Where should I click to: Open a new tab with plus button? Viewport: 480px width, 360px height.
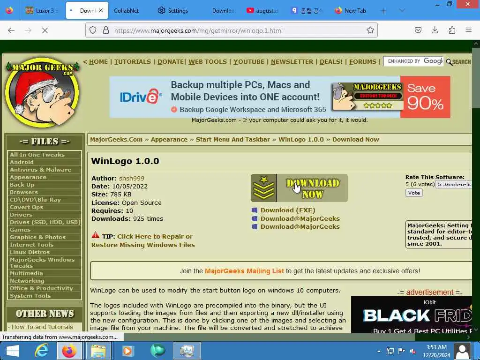pos(383,11)
